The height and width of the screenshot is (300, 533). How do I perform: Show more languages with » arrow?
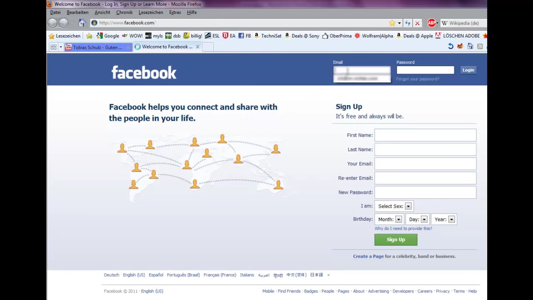click(x=328, y=275)
